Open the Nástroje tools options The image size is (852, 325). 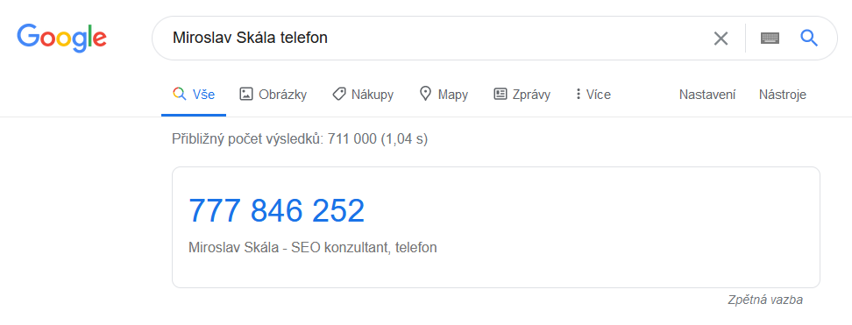click(x=783, y=95)
